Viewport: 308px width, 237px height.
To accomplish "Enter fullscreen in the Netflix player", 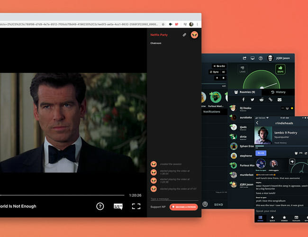I will (x=136, y=206).
